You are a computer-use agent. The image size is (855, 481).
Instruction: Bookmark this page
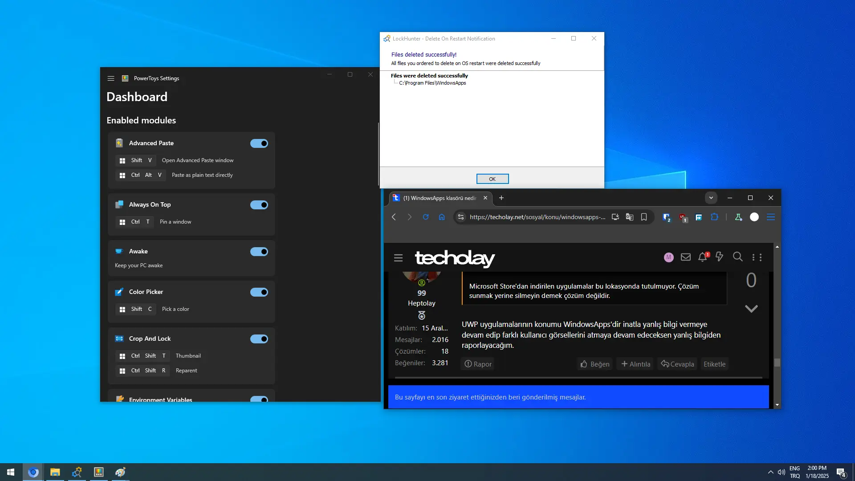(644, 217)
